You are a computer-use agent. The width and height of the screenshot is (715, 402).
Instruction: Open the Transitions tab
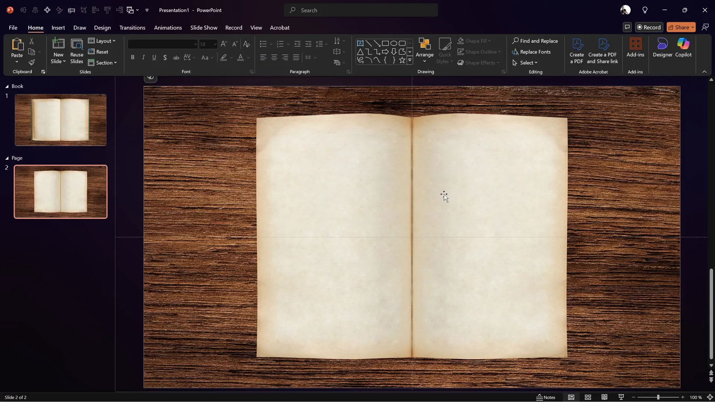[132, 28]
